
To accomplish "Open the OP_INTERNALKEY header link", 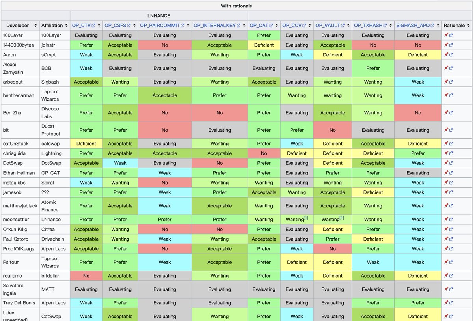I will click(217, 26).
